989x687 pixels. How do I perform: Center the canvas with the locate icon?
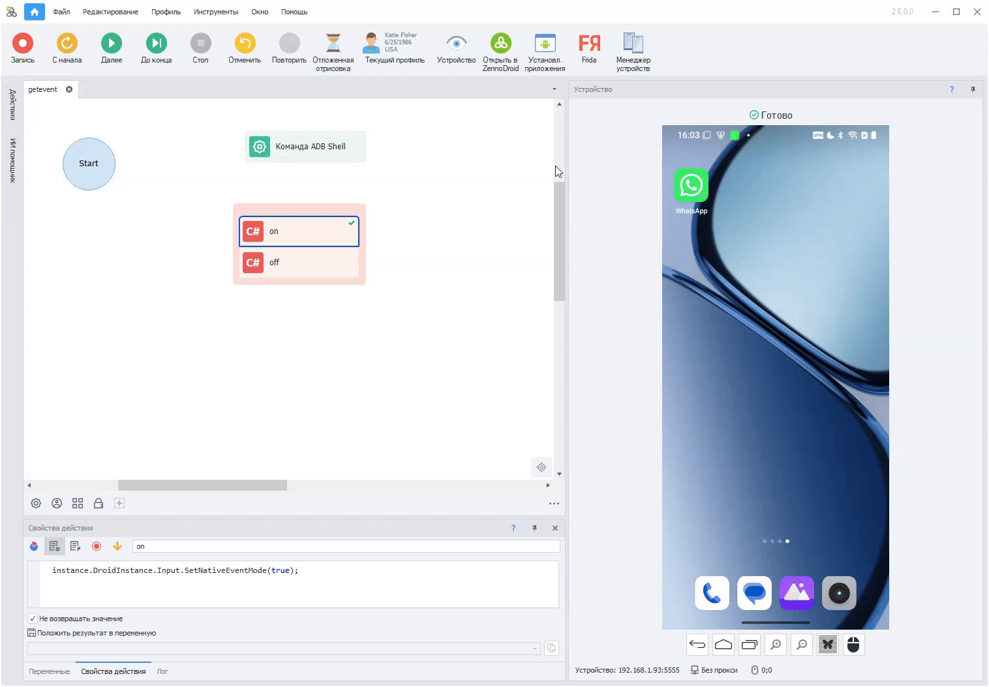point(541,467)
